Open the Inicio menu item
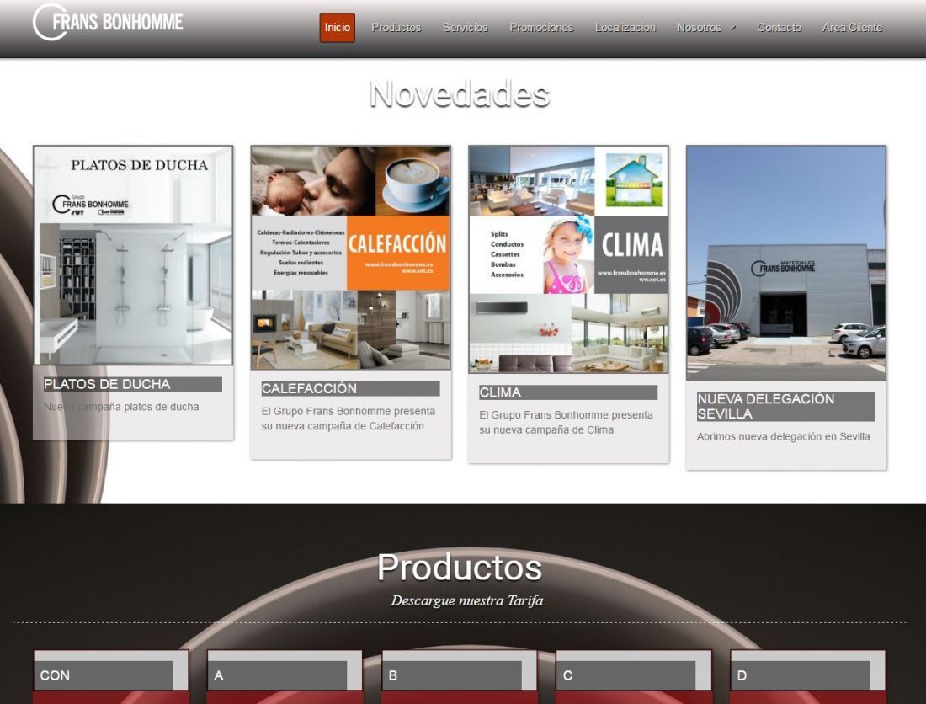Image resolution: width=926 pixels, height=704 pixels. 338,28
